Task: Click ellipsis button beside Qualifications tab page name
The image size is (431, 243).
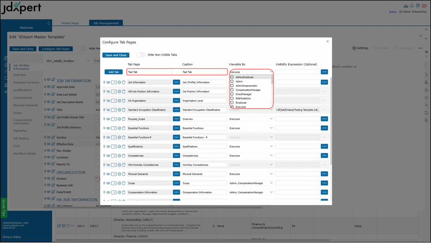Action: [x=176, y=146]
